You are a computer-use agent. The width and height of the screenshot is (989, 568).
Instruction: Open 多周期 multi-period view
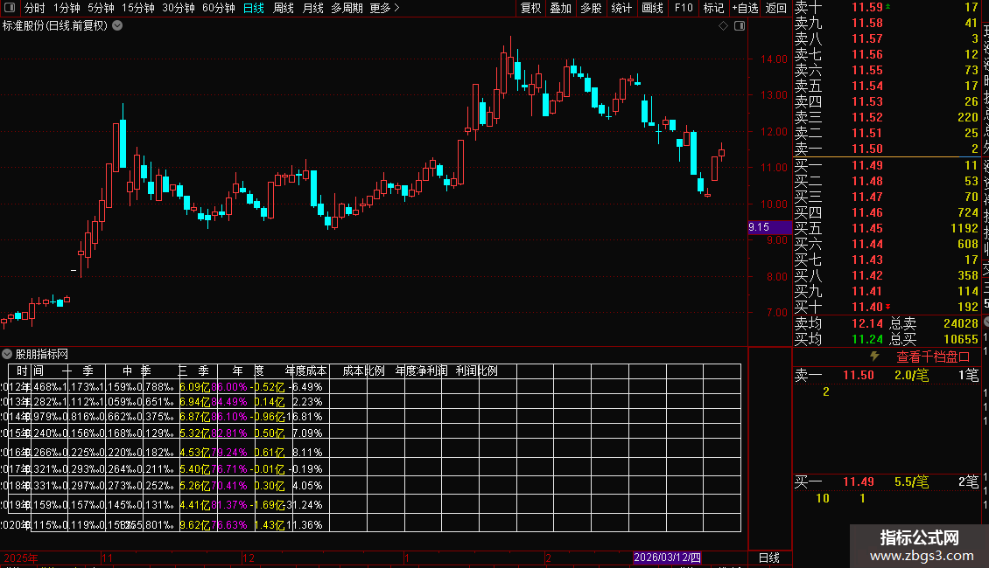(x=347, y=8)
